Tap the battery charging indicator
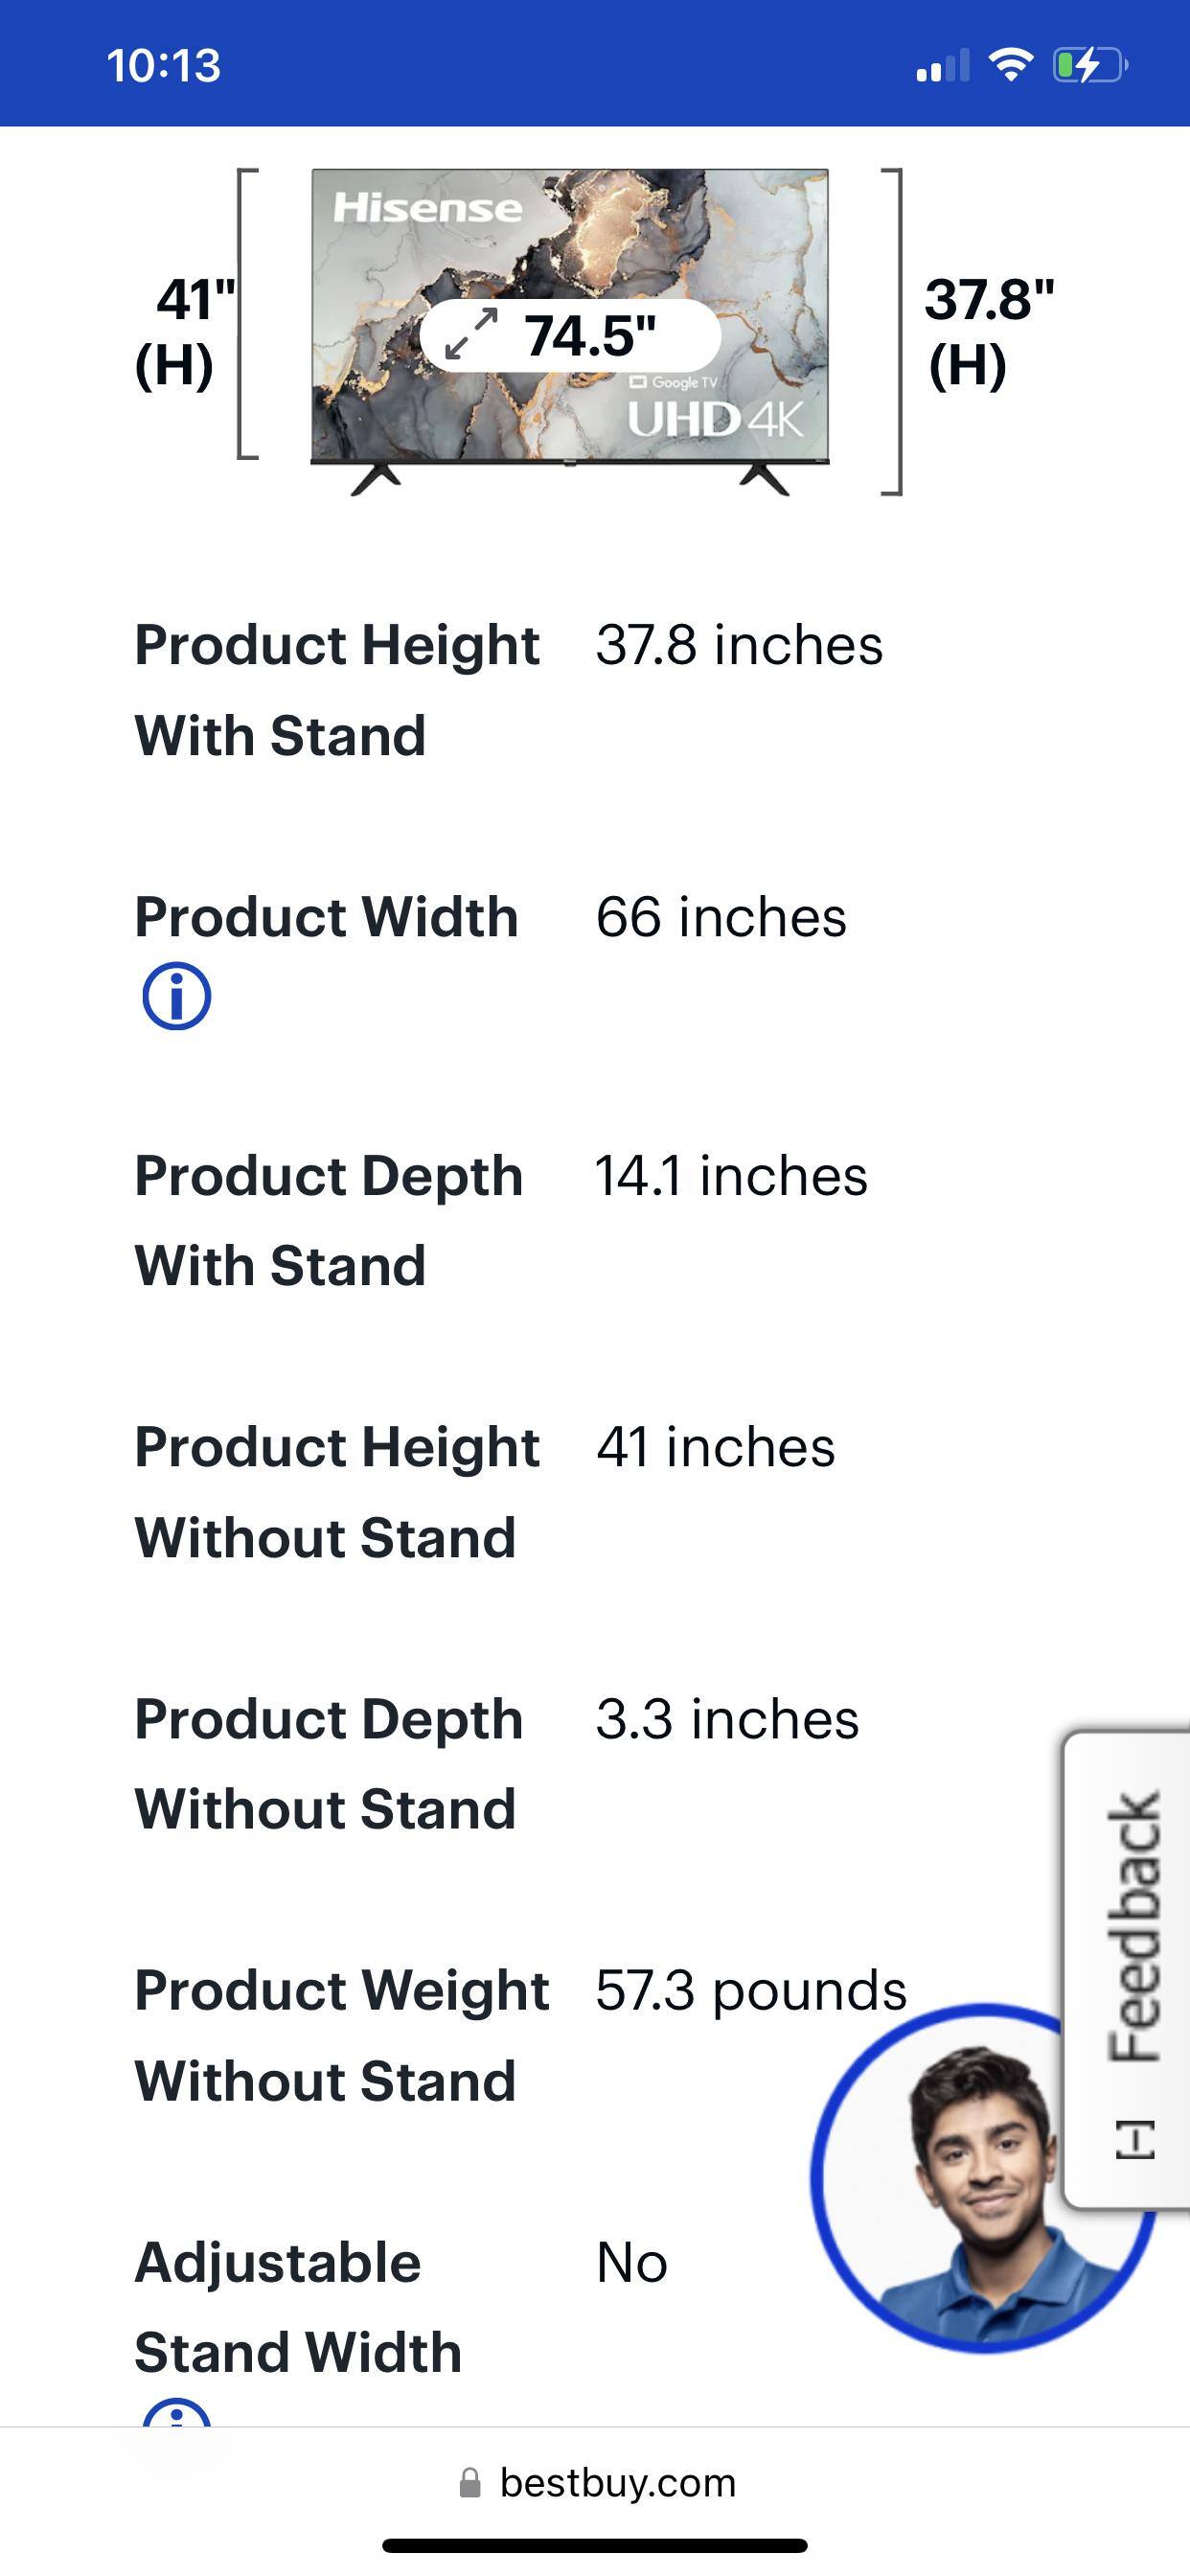This screenshot has width=1190, height=2576. click(1090, 66)
